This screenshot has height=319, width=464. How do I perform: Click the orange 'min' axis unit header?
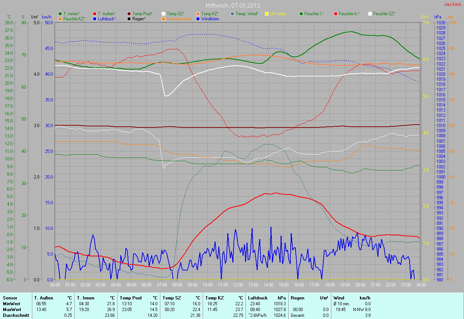pyautogui.click(x=451, y=17)
